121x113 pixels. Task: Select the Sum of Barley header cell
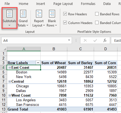coord(80,63)
